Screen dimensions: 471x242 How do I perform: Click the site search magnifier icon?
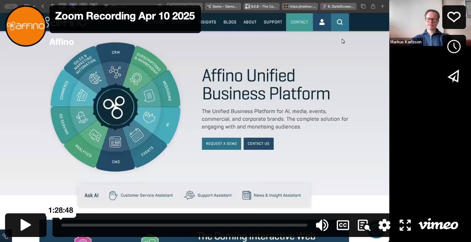pyautogui.click(x=340, y=22)
